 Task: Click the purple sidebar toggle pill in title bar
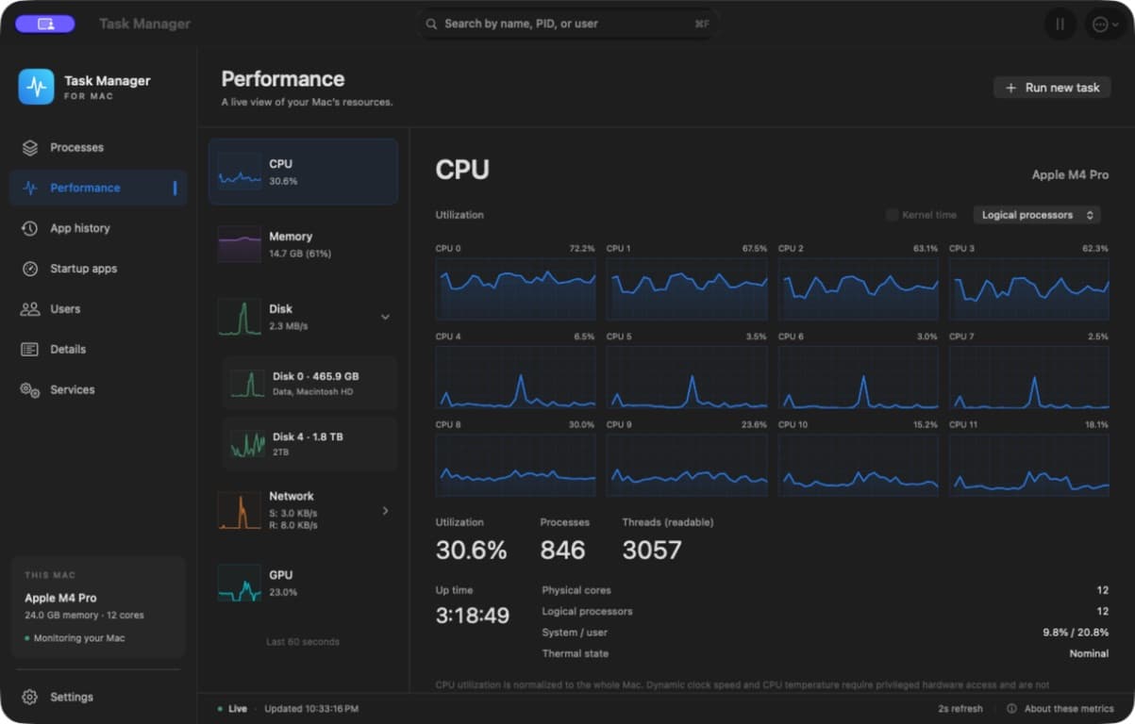(x=45, y=24)
